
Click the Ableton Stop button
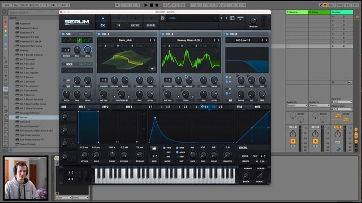152,5
